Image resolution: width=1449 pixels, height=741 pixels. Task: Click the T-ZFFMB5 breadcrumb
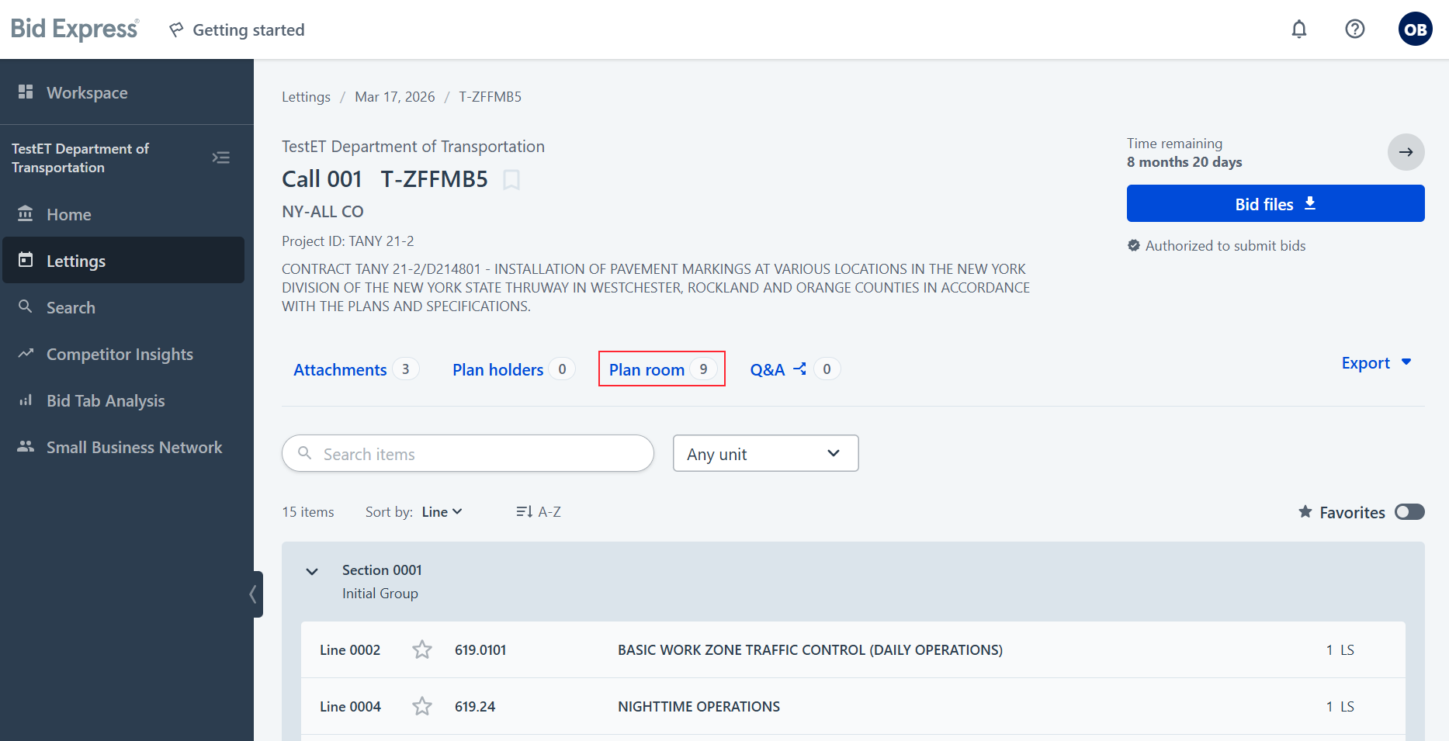tap(490, 97)
